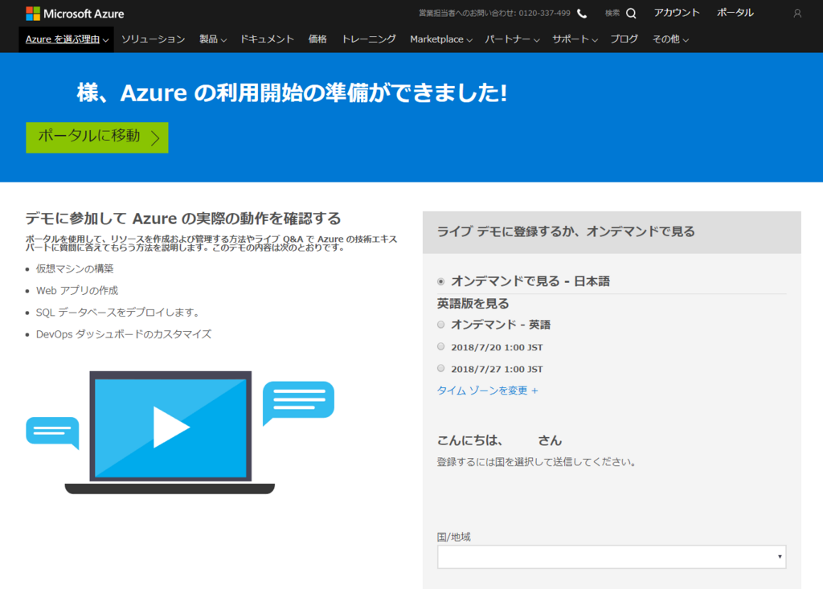
Task: Open the 価格 menu item
Action: (x=317, y=39)
